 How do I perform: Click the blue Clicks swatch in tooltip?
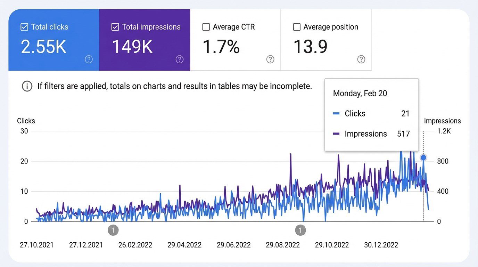(x=336, y=114)
